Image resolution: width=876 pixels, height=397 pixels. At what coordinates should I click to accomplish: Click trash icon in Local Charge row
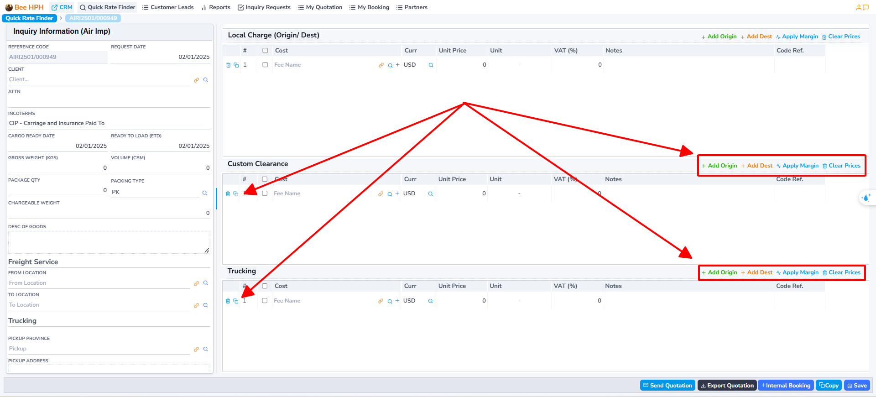[x=228, y=65]
